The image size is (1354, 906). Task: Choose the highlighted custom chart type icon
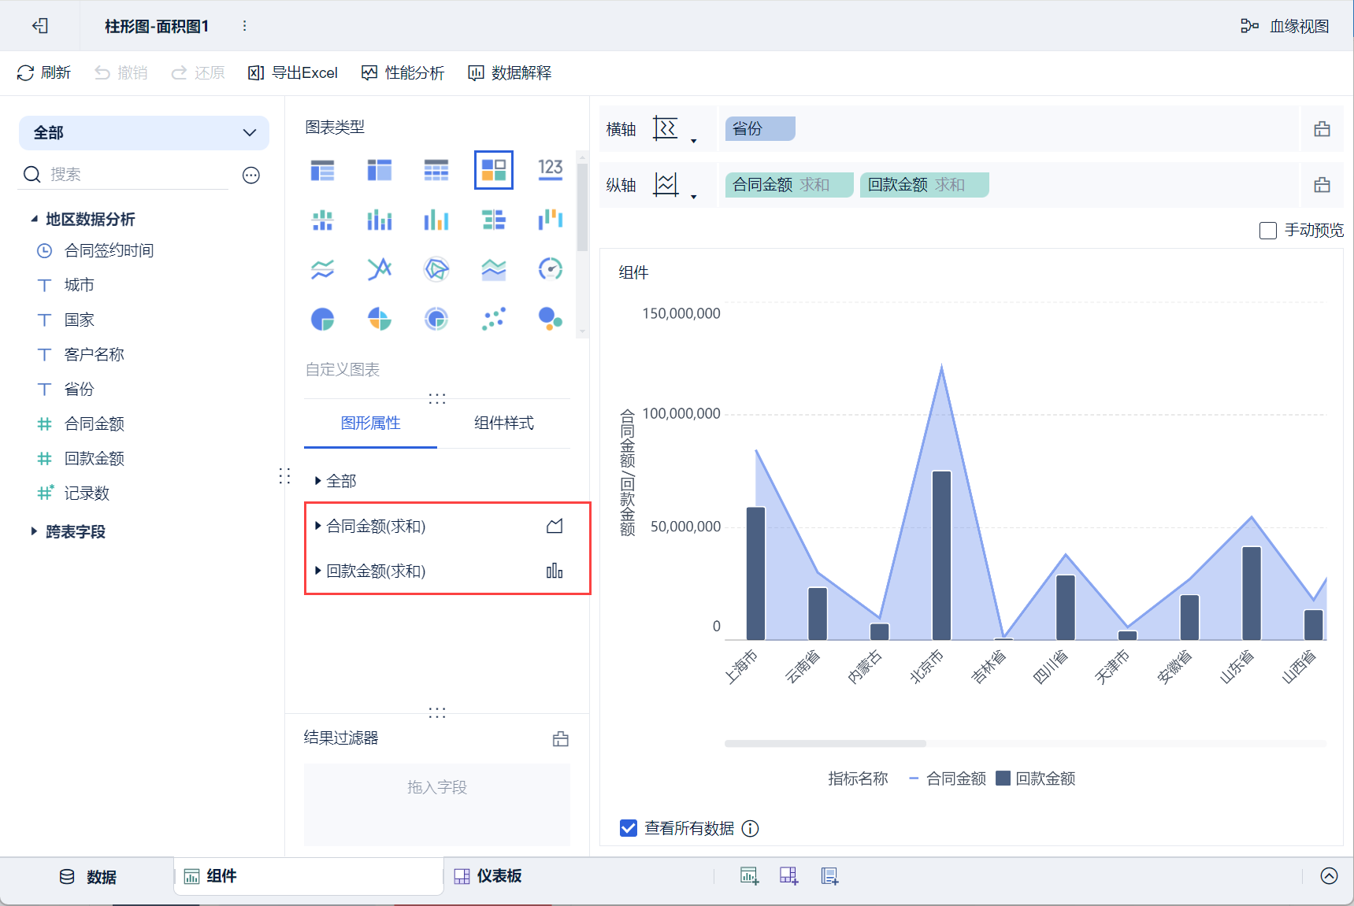point(494,170)
